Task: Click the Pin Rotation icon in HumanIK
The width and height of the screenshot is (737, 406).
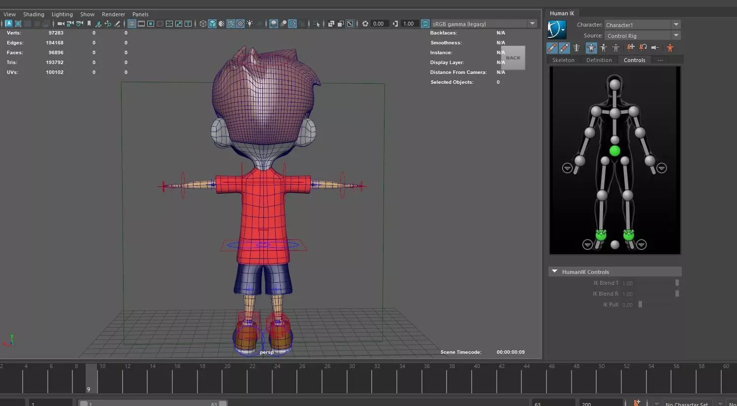Action: pyautogui.click(x=643, y=47)
